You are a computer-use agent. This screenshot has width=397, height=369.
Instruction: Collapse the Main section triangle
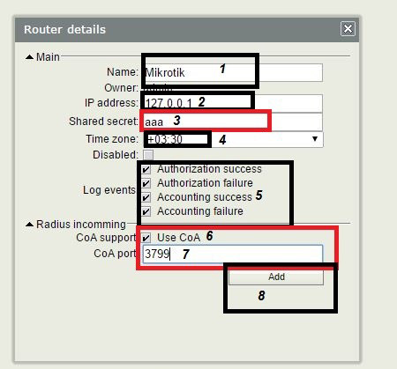(x=29, y=57)
